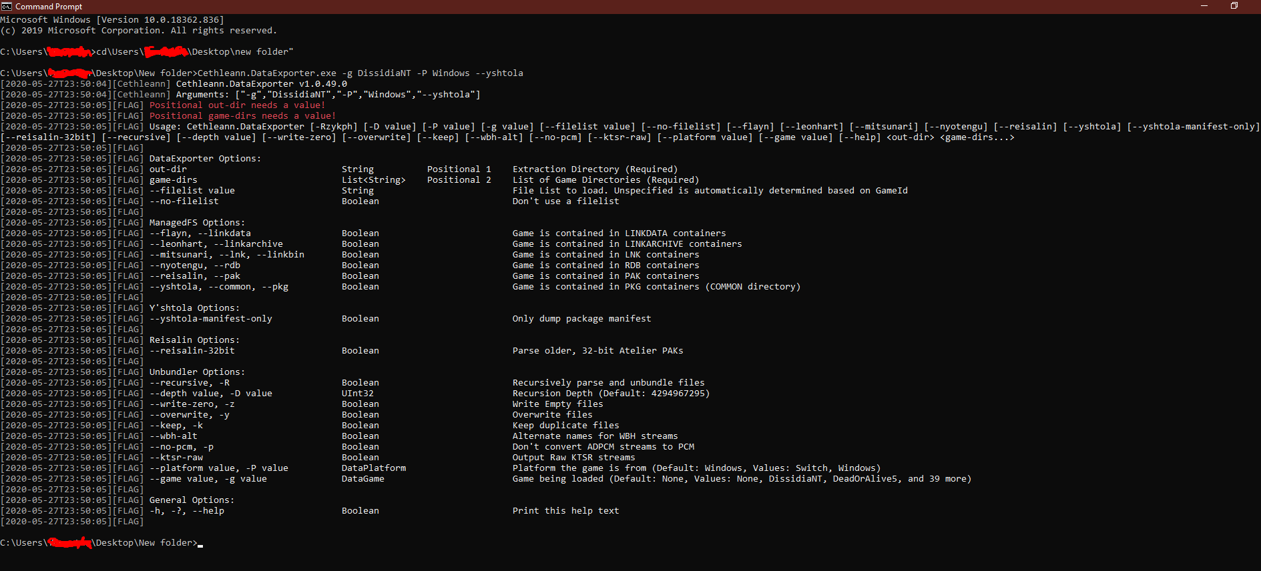This screenshot has width=1261, height=571.
Task: Click the '--yshtola-manifest-only' option text
Action: pos(211,319)
